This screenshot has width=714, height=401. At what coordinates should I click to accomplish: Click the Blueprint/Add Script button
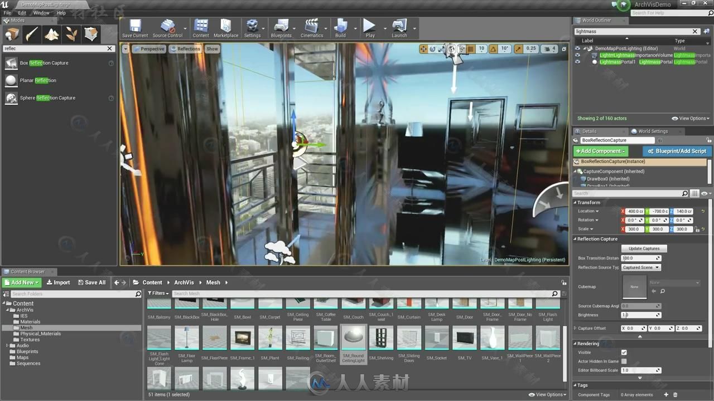click(x=677, y=151)
